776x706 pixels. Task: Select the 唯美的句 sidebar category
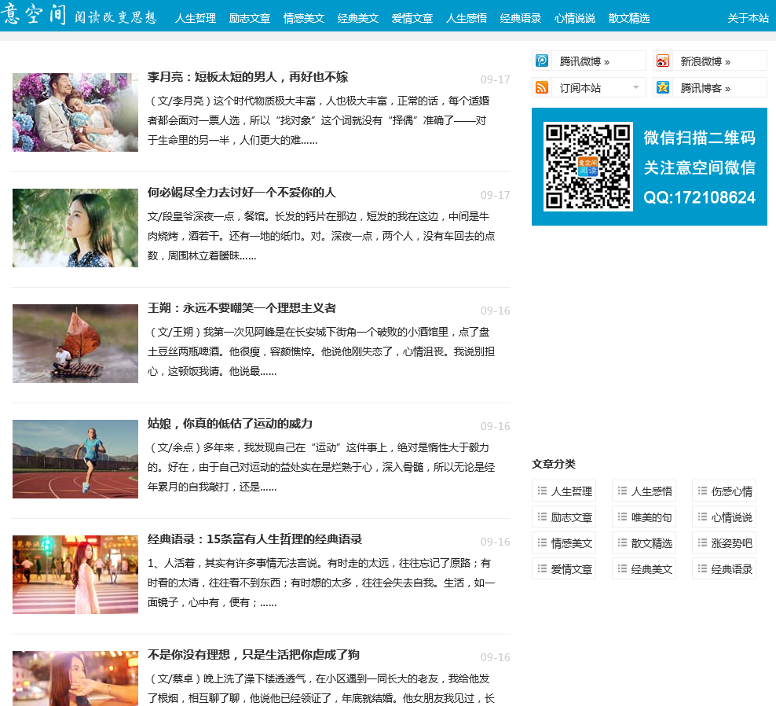tap(644, 517)
